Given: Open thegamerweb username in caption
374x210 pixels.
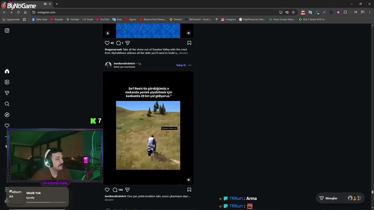Looking at the screenshot, I should coord(113,50).
